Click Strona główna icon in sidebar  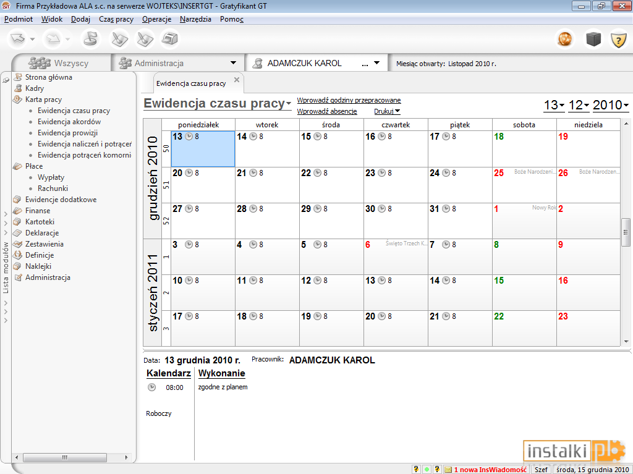(x=18, y=77)
